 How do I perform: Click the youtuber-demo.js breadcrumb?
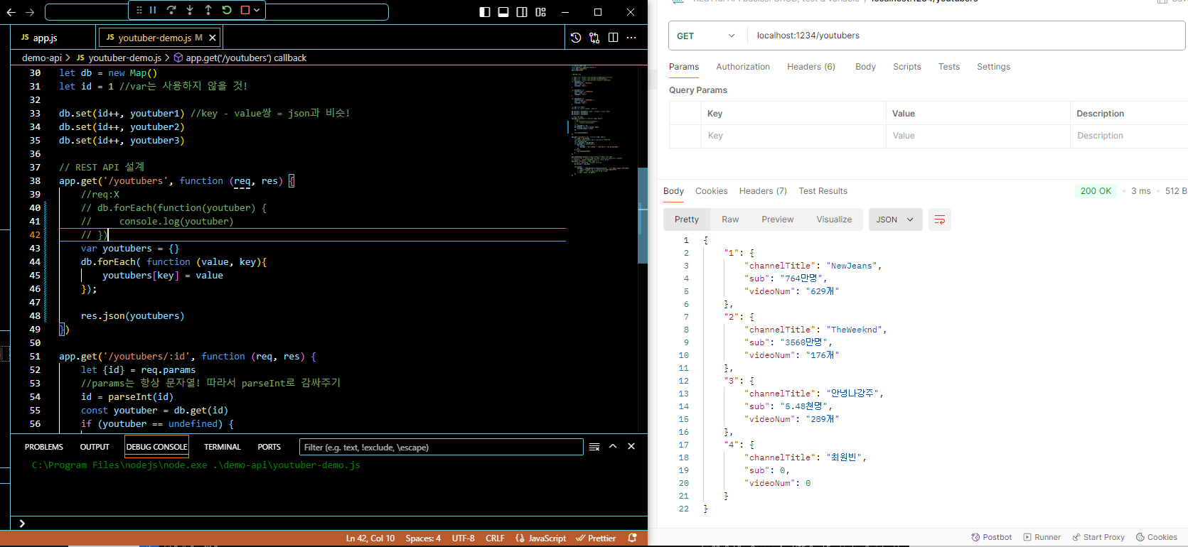(x=119, y=58)
